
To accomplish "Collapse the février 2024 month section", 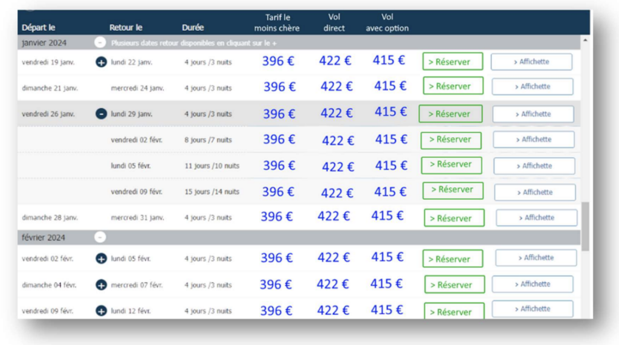I will 100,237.
